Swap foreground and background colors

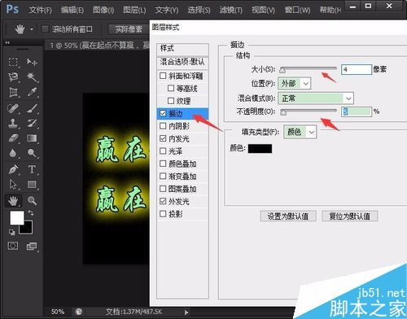[x=31, y=213]
